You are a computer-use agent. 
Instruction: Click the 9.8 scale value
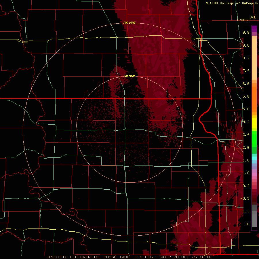tap(246, 32)
